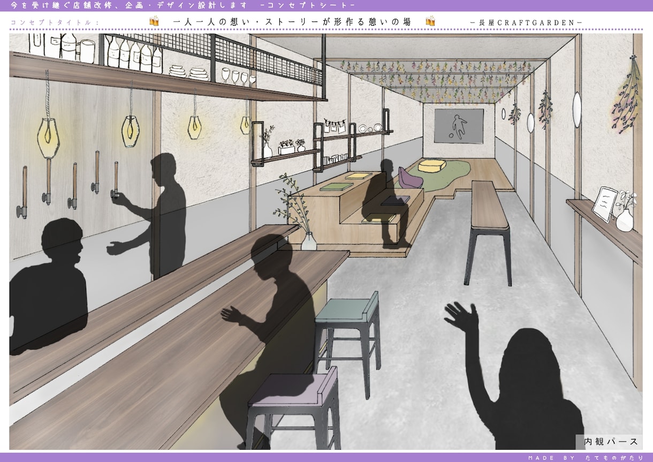This screenshot has width=653, height=462.
Task: Click the waving hand silhouette
Action: 461,317
